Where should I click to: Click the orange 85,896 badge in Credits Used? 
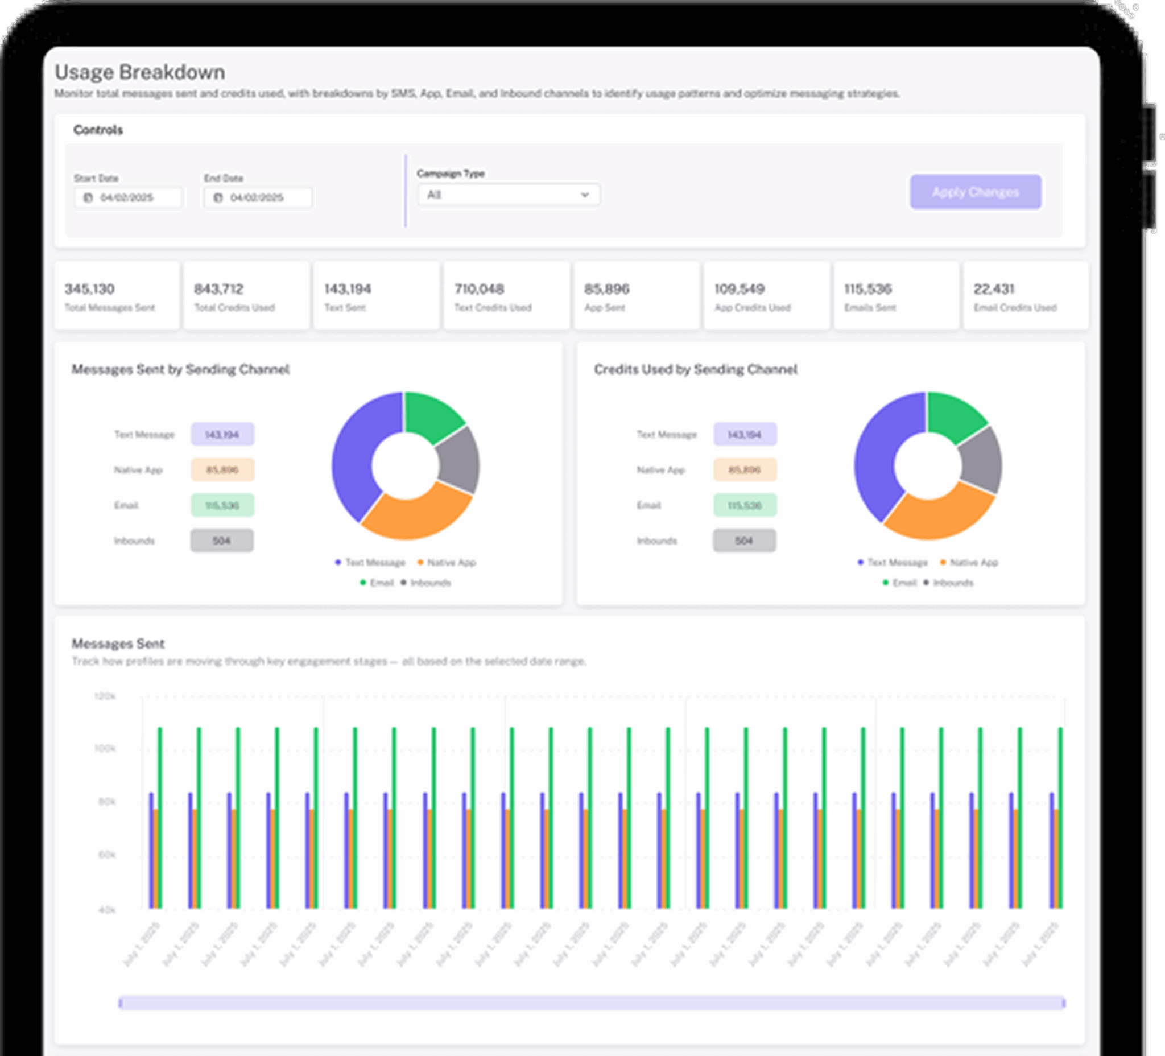744,470
